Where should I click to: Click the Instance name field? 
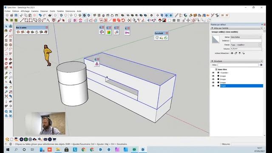tap(246, 41)
